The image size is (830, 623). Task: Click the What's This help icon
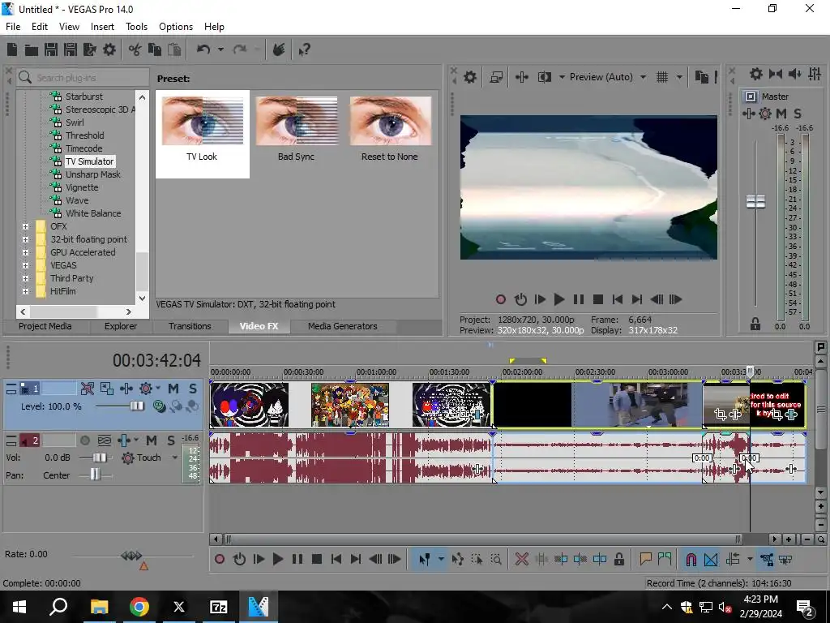click(304, 49)
